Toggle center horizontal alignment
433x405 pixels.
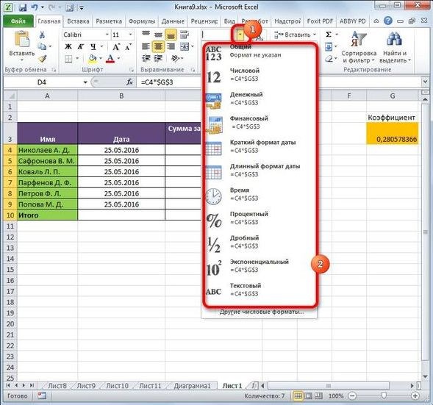tap(158, 46)
